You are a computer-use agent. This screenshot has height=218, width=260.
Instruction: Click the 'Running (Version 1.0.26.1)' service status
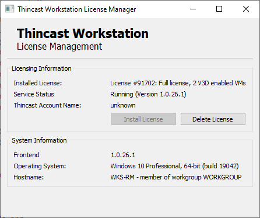pos(148,94)
